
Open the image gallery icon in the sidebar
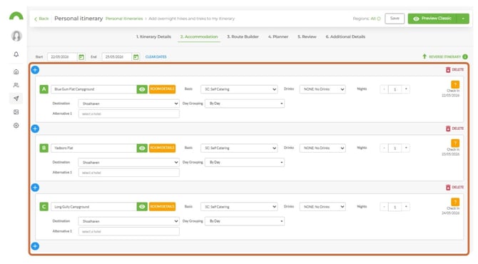(16, 112)
